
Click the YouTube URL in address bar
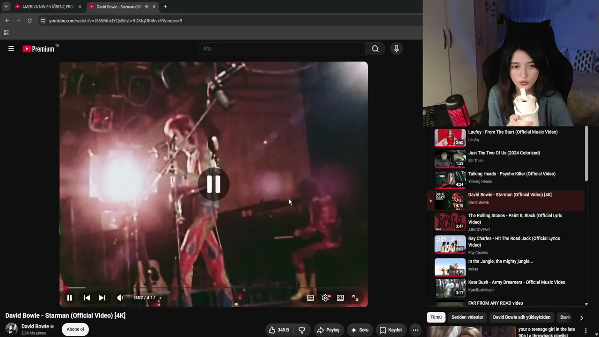point(116,21)
